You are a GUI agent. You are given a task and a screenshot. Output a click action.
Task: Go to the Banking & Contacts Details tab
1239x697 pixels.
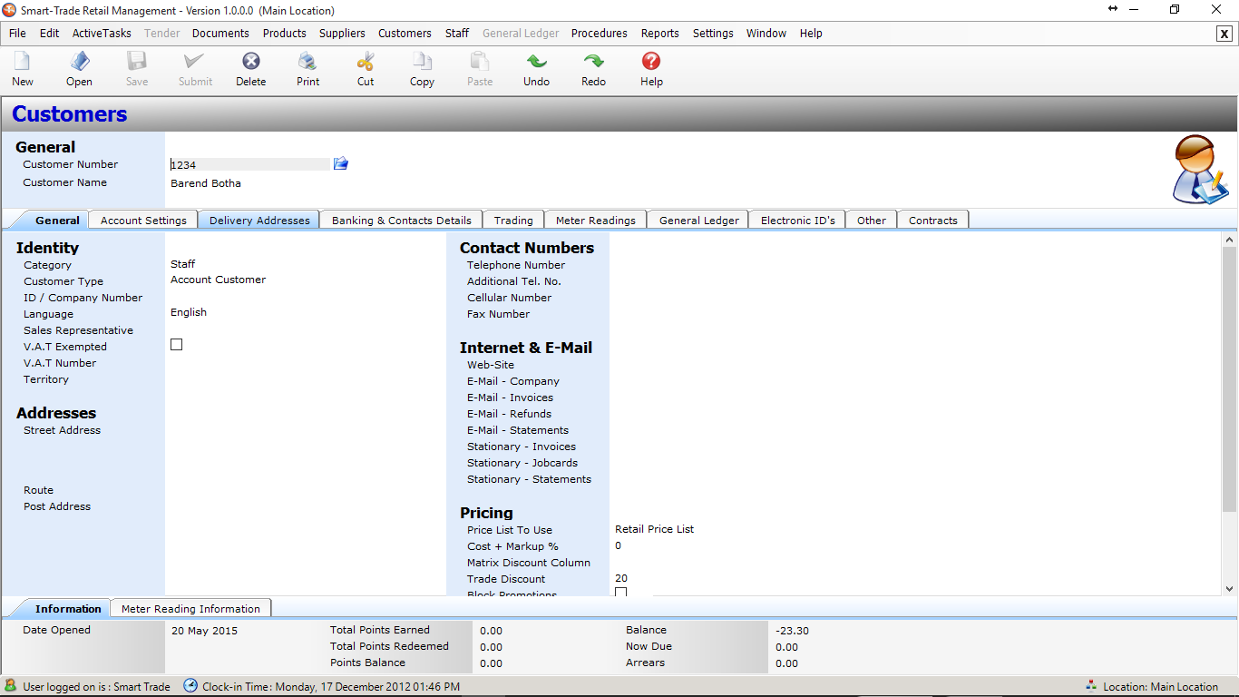401,221
